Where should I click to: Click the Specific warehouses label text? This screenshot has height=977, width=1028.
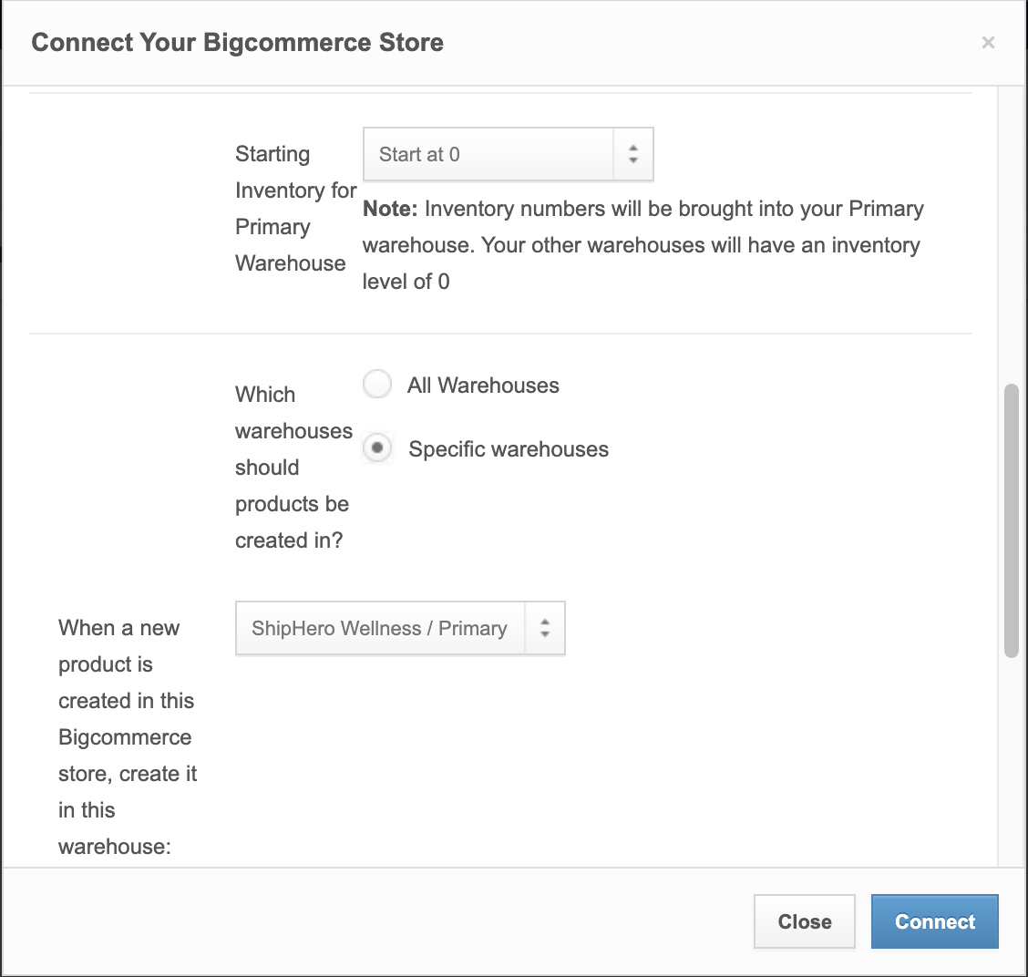point(509,449)
